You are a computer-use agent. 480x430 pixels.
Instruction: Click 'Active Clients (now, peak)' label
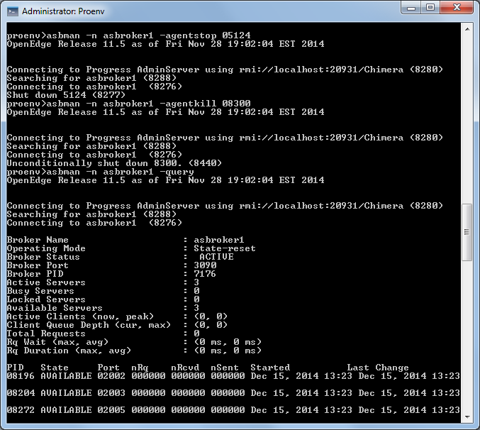pos(80,316)
